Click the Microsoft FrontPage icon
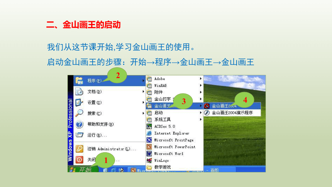Viewport: 332px width, 187px height. [149, 140]
